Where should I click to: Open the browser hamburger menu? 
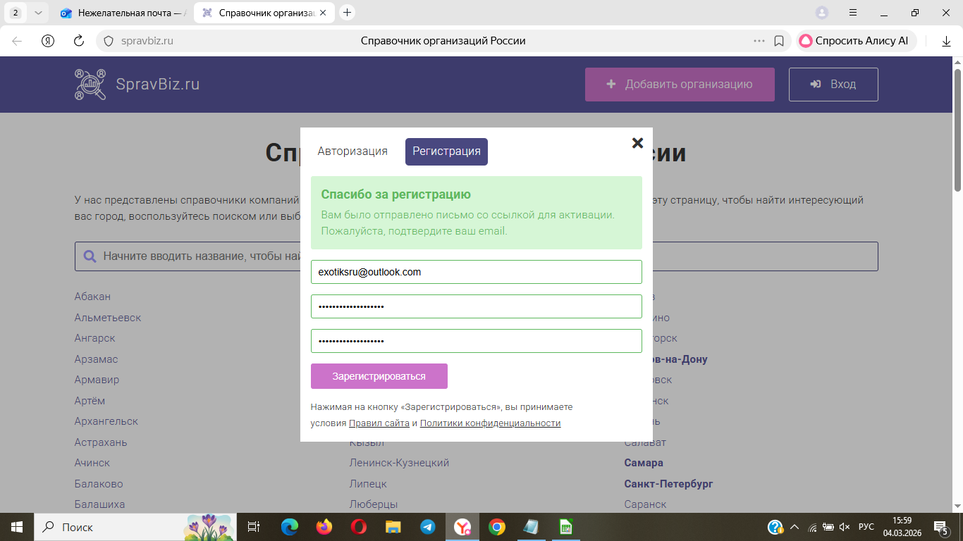point(853,13)
